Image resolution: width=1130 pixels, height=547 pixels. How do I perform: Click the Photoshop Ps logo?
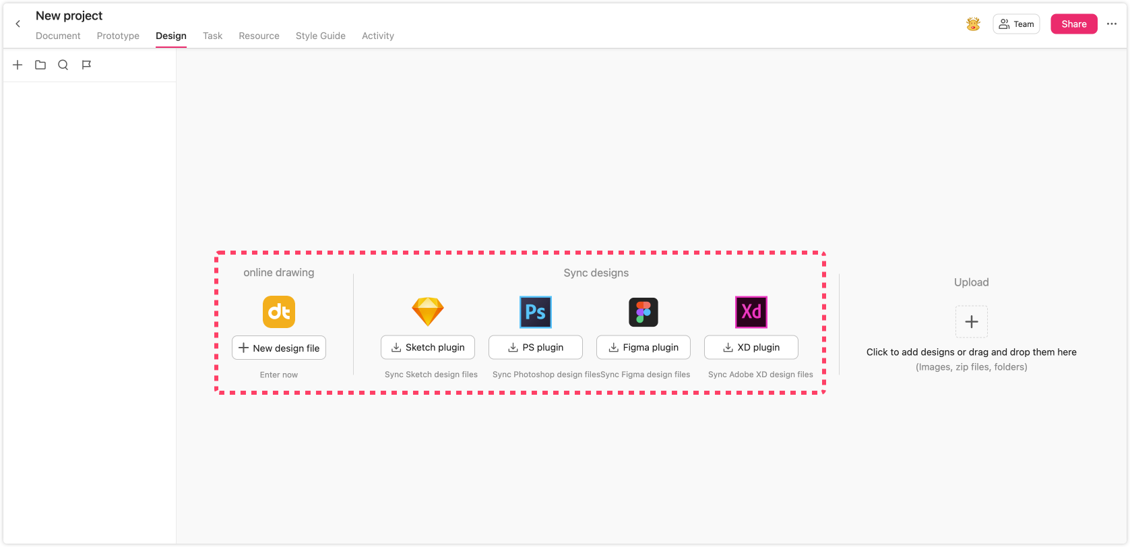coord(536,312)
